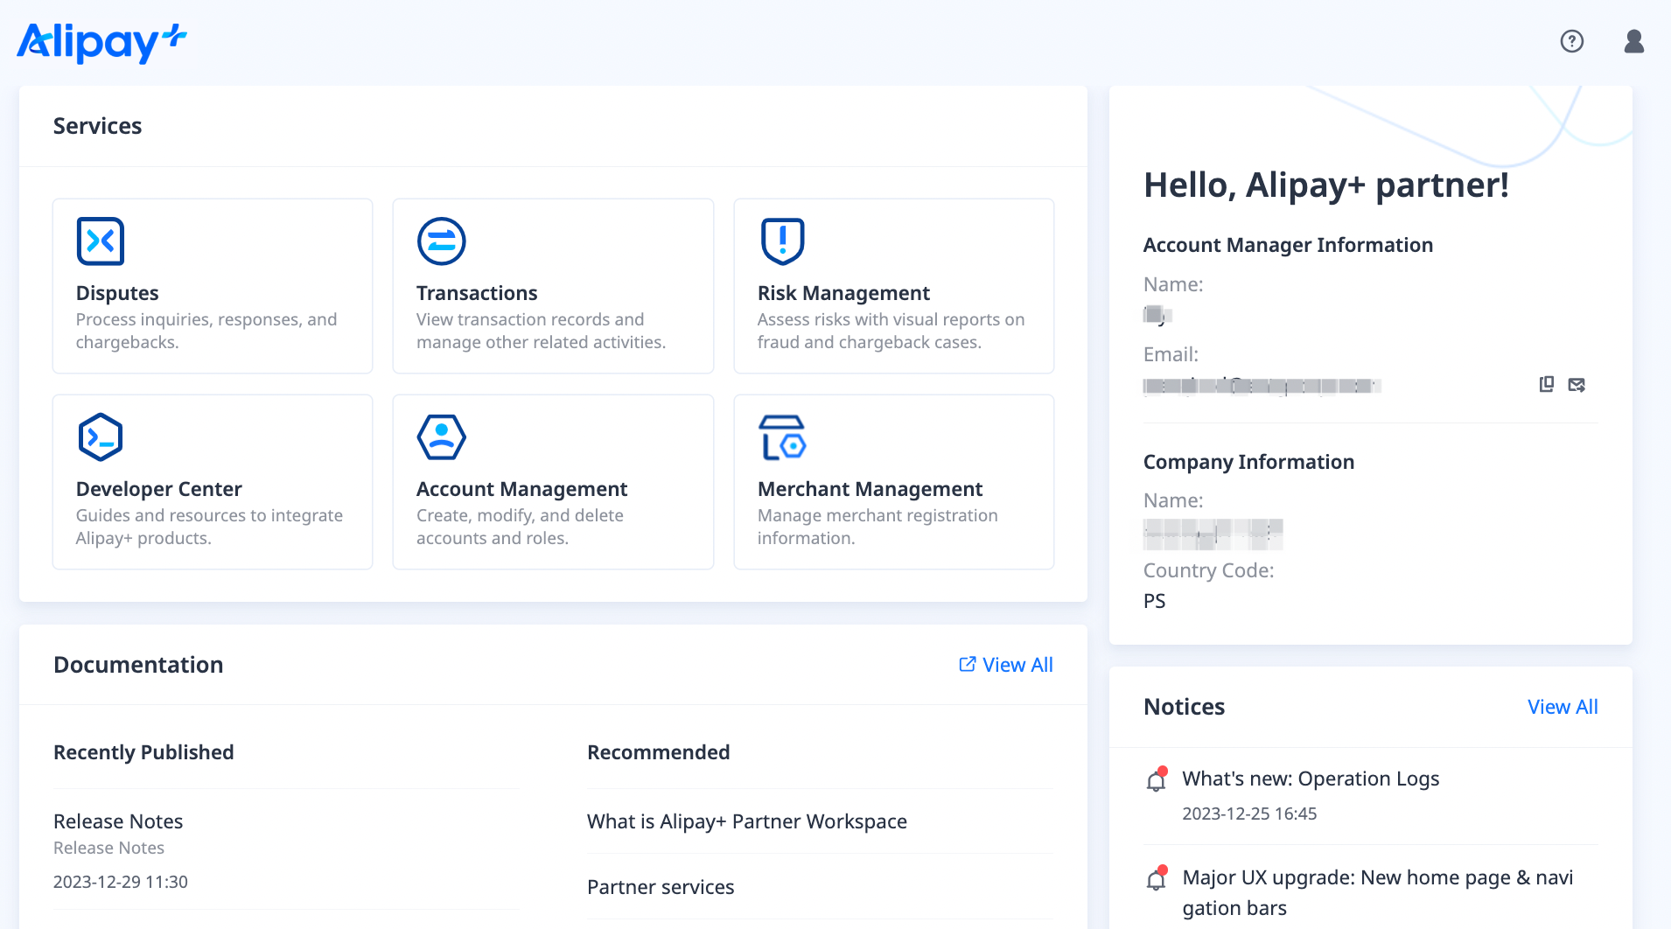1671x929 pixels.
Task: Click the Developer Center hexagon icon
Action: click(101, 437)
